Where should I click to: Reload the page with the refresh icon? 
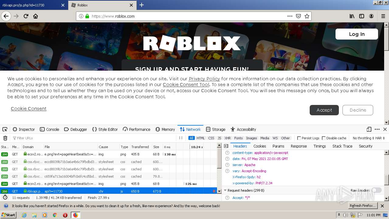tap(26, 16)
